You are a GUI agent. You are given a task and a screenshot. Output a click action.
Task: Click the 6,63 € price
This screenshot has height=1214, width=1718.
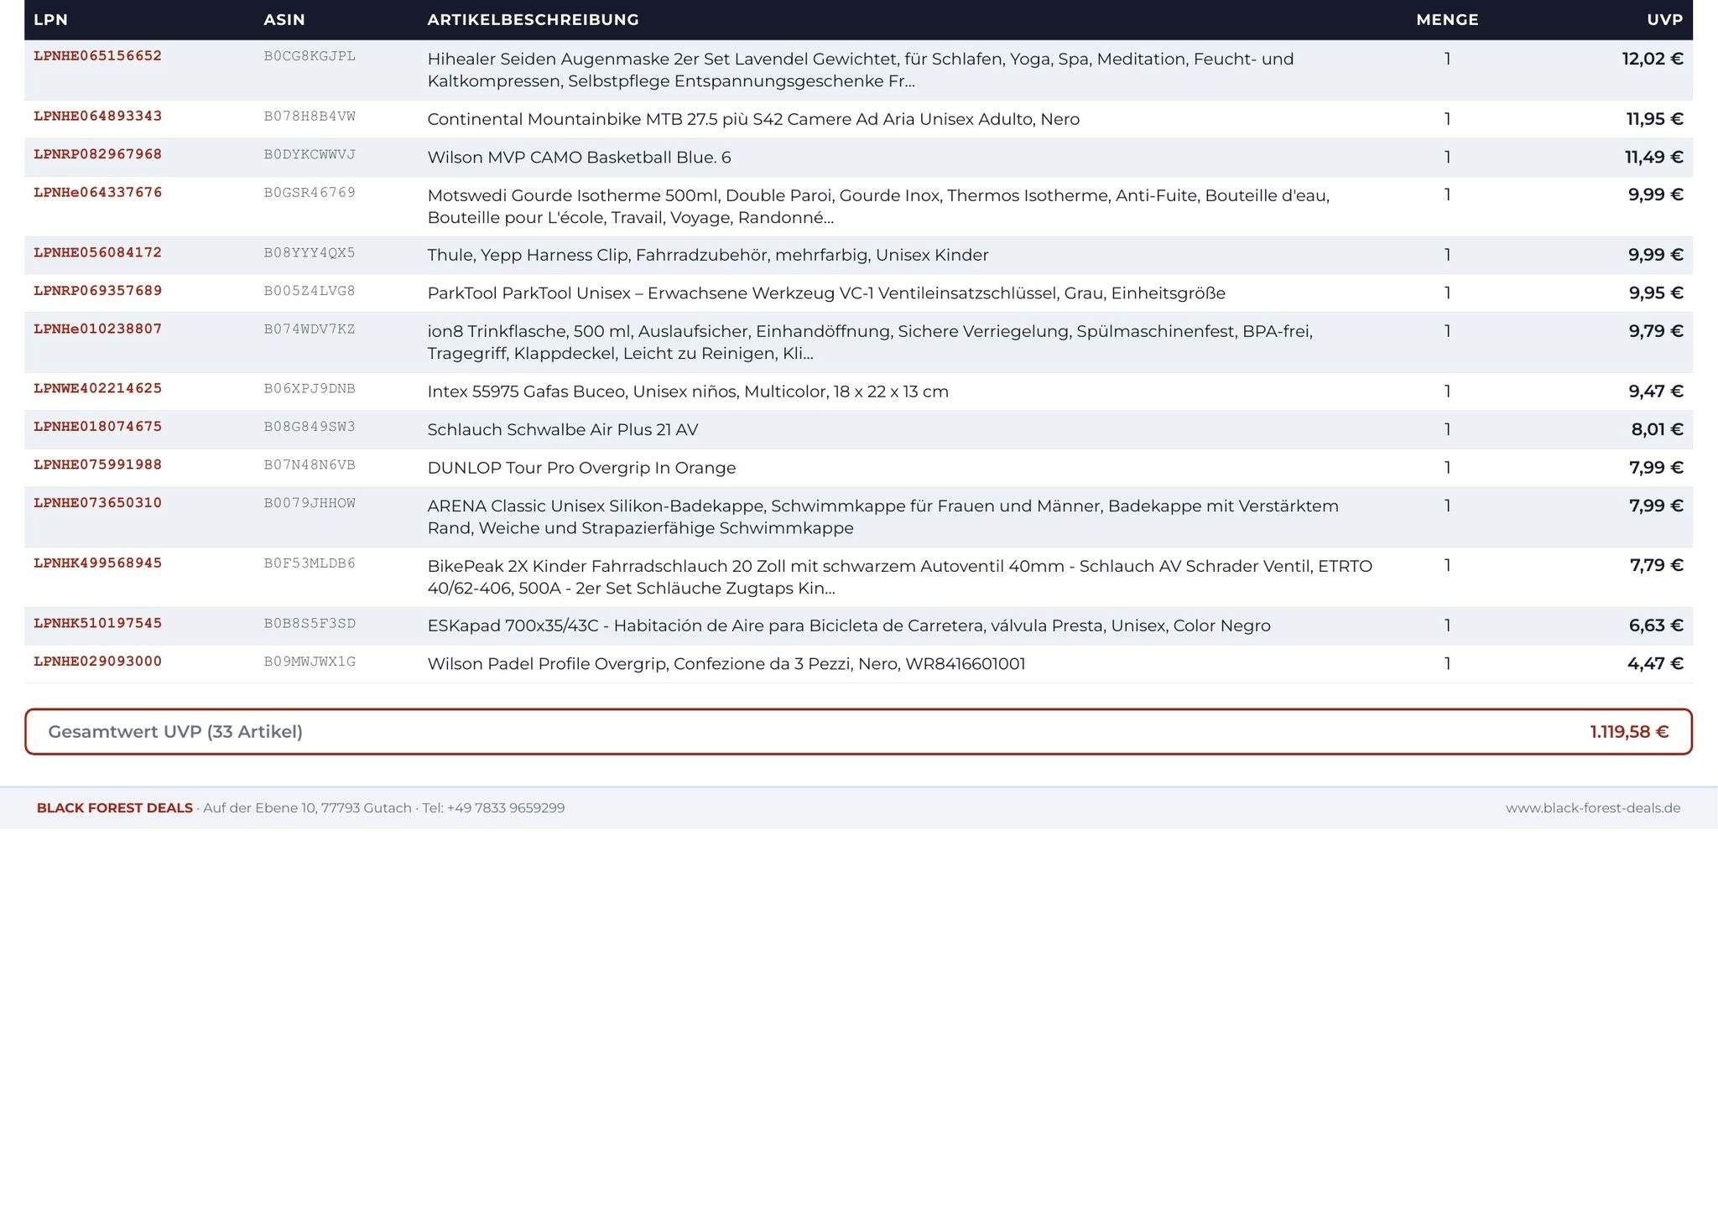pos(1656,625)
